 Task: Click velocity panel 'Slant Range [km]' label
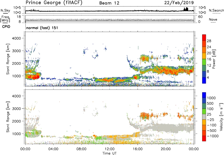(8, 117)
